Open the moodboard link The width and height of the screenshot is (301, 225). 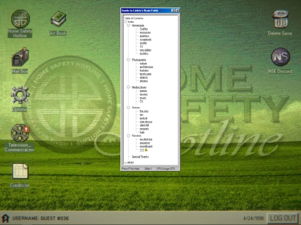pos(146,146)
